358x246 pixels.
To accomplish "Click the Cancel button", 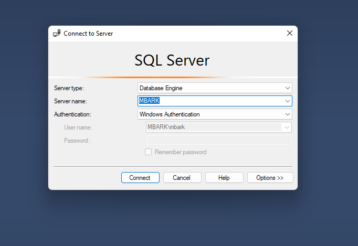I will pos(181,178).
